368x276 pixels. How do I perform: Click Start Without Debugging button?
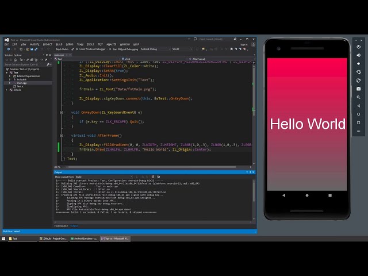124,49
